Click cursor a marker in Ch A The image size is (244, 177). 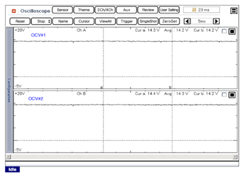coord(102,87)
